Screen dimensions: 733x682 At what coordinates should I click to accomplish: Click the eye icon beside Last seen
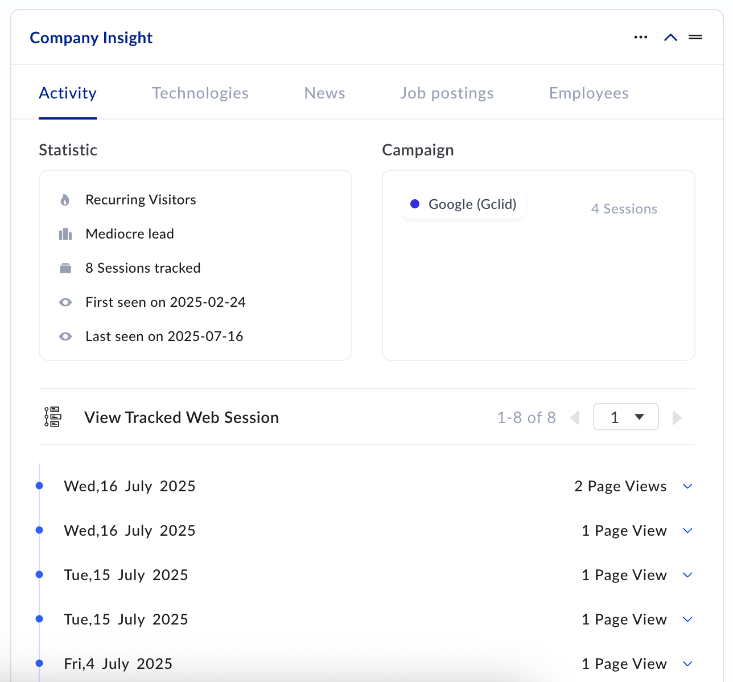[x=65, y=336]
